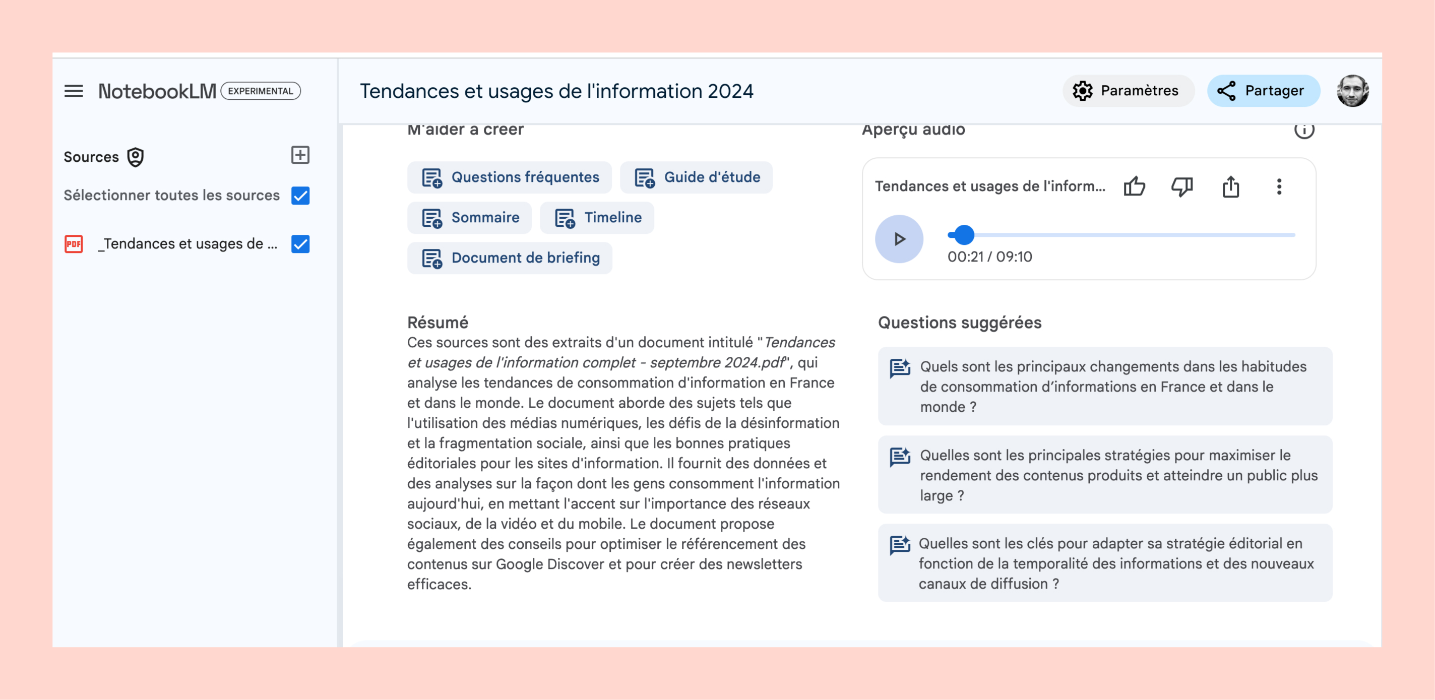The width and height of the screenshot is (1435, 700).
Task: Click the add source plus icon
Action: pyautogui.click(x=300, y=155)
